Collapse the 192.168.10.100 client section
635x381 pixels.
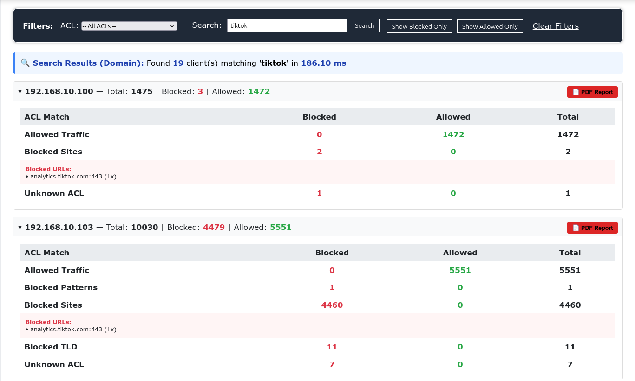pyautogui.click(x=20, y=92)
